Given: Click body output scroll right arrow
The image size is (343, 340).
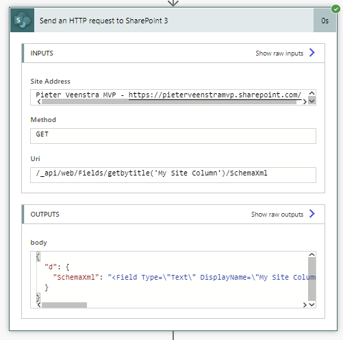Looking at the screenshot, I should tap(305, 305).
